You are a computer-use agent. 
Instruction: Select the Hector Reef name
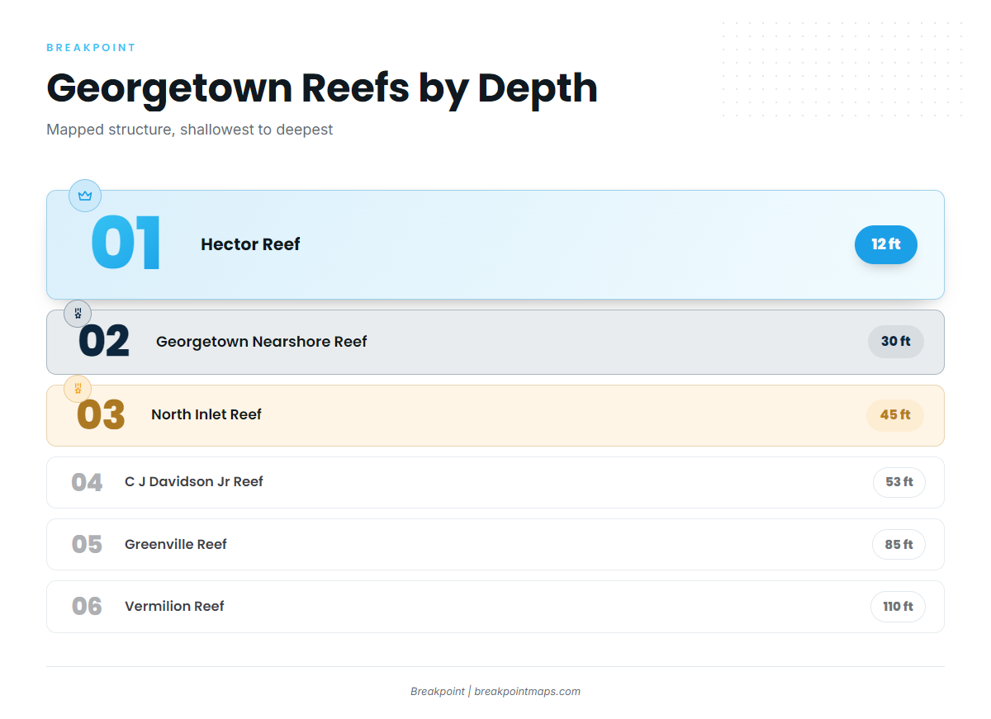(250, 244)
